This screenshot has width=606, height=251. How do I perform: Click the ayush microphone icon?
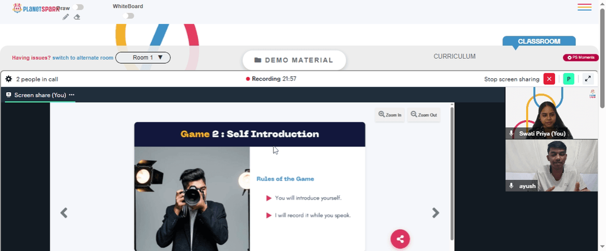point(511,186)
